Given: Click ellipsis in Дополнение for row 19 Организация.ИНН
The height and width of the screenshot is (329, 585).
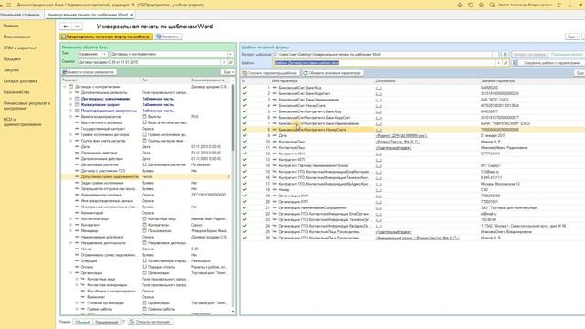Looking at the screenshot, I should pos(378,196).
